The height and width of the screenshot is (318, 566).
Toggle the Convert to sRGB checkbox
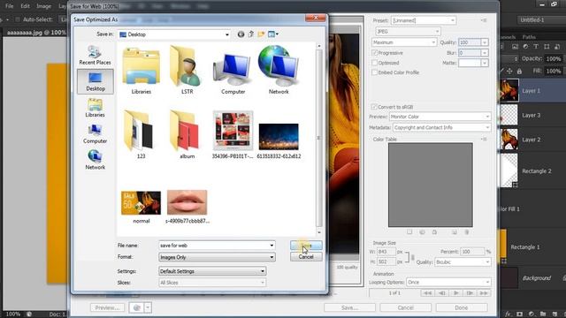point(374,107)
